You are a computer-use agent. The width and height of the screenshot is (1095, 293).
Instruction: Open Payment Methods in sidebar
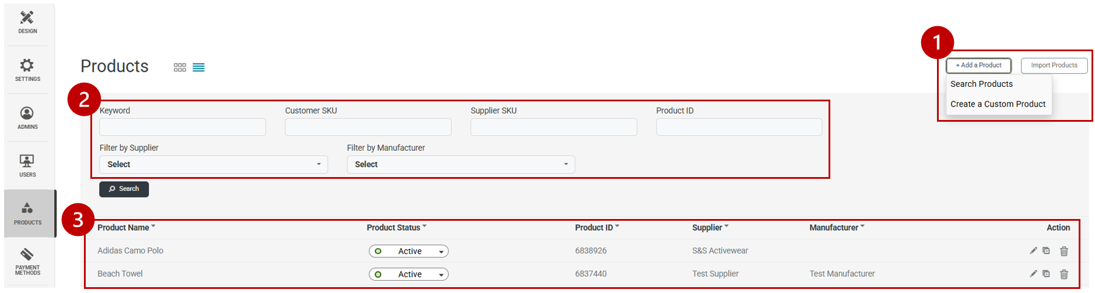point(27,262)
